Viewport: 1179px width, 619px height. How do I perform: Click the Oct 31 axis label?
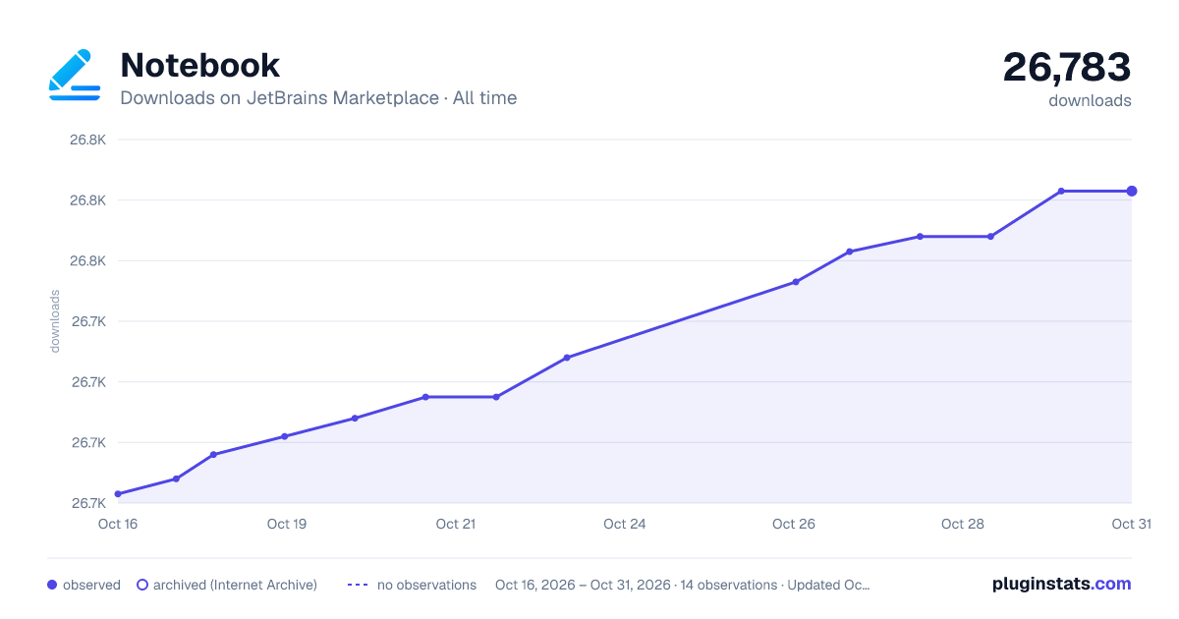click(1131, 524)
